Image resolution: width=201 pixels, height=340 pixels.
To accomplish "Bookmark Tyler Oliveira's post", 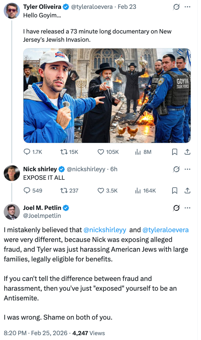I will [x=175, y=152].
